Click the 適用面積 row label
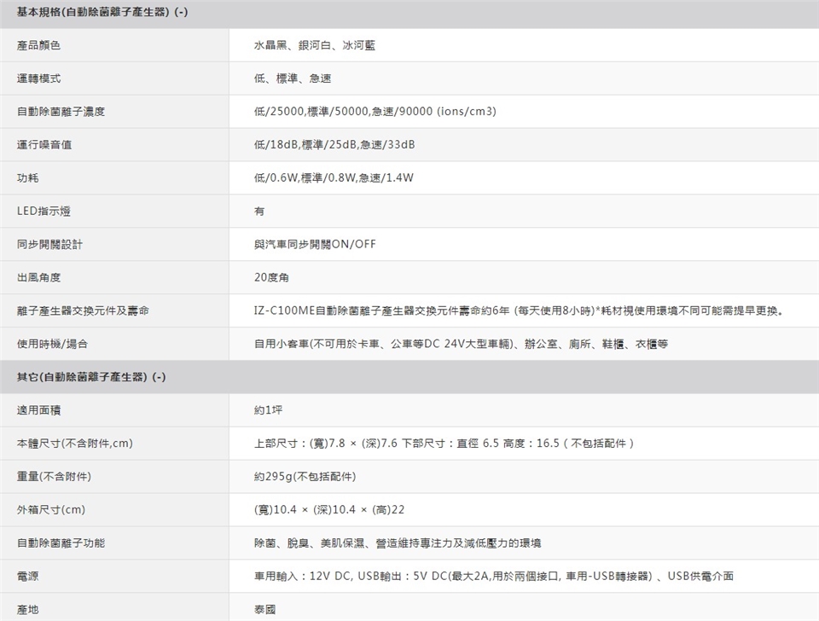Image resolution: width=819 pixels, height=621 pixels. click(x=38, y=410)
